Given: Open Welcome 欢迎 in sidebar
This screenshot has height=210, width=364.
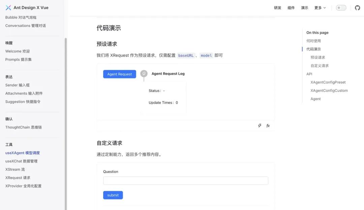Looking at the screenshot, I should (x=18, y=51).
